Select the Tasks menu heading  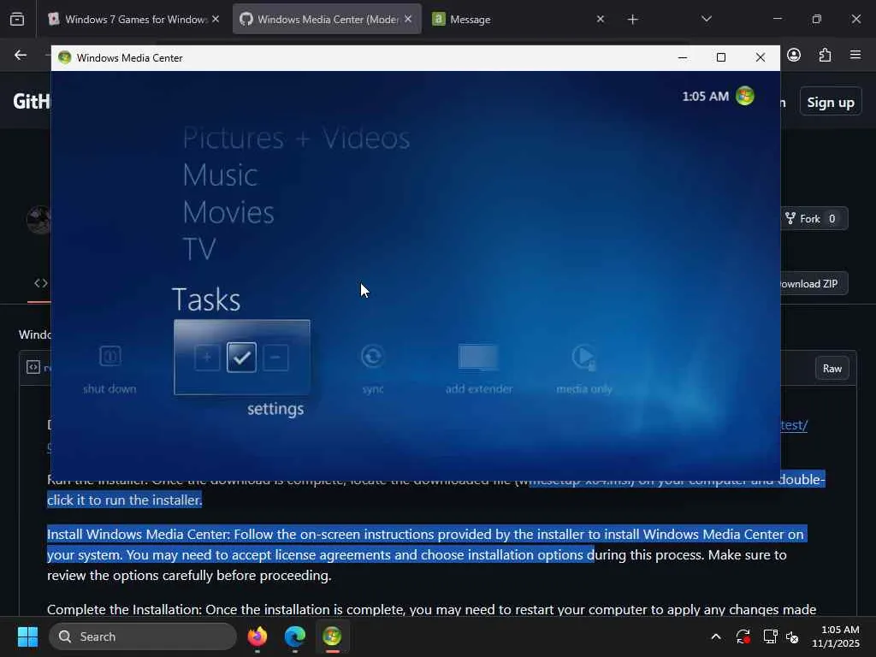point(206,299)
